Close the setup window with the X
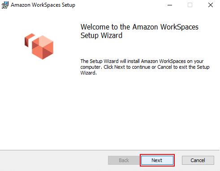The image size is (220, 171). pos(211,5)
